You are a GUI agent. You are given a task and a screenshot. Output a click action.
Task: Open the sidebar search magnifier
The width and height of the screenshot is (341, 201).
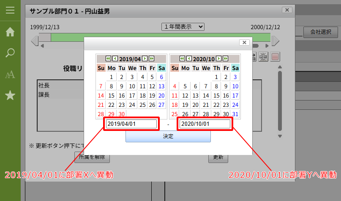coord(10,53)
